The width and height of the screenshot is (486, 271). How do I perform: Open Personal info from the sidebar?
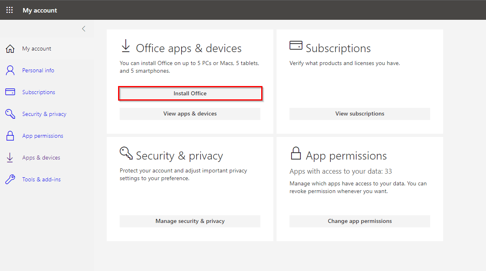tap(38, 70)
